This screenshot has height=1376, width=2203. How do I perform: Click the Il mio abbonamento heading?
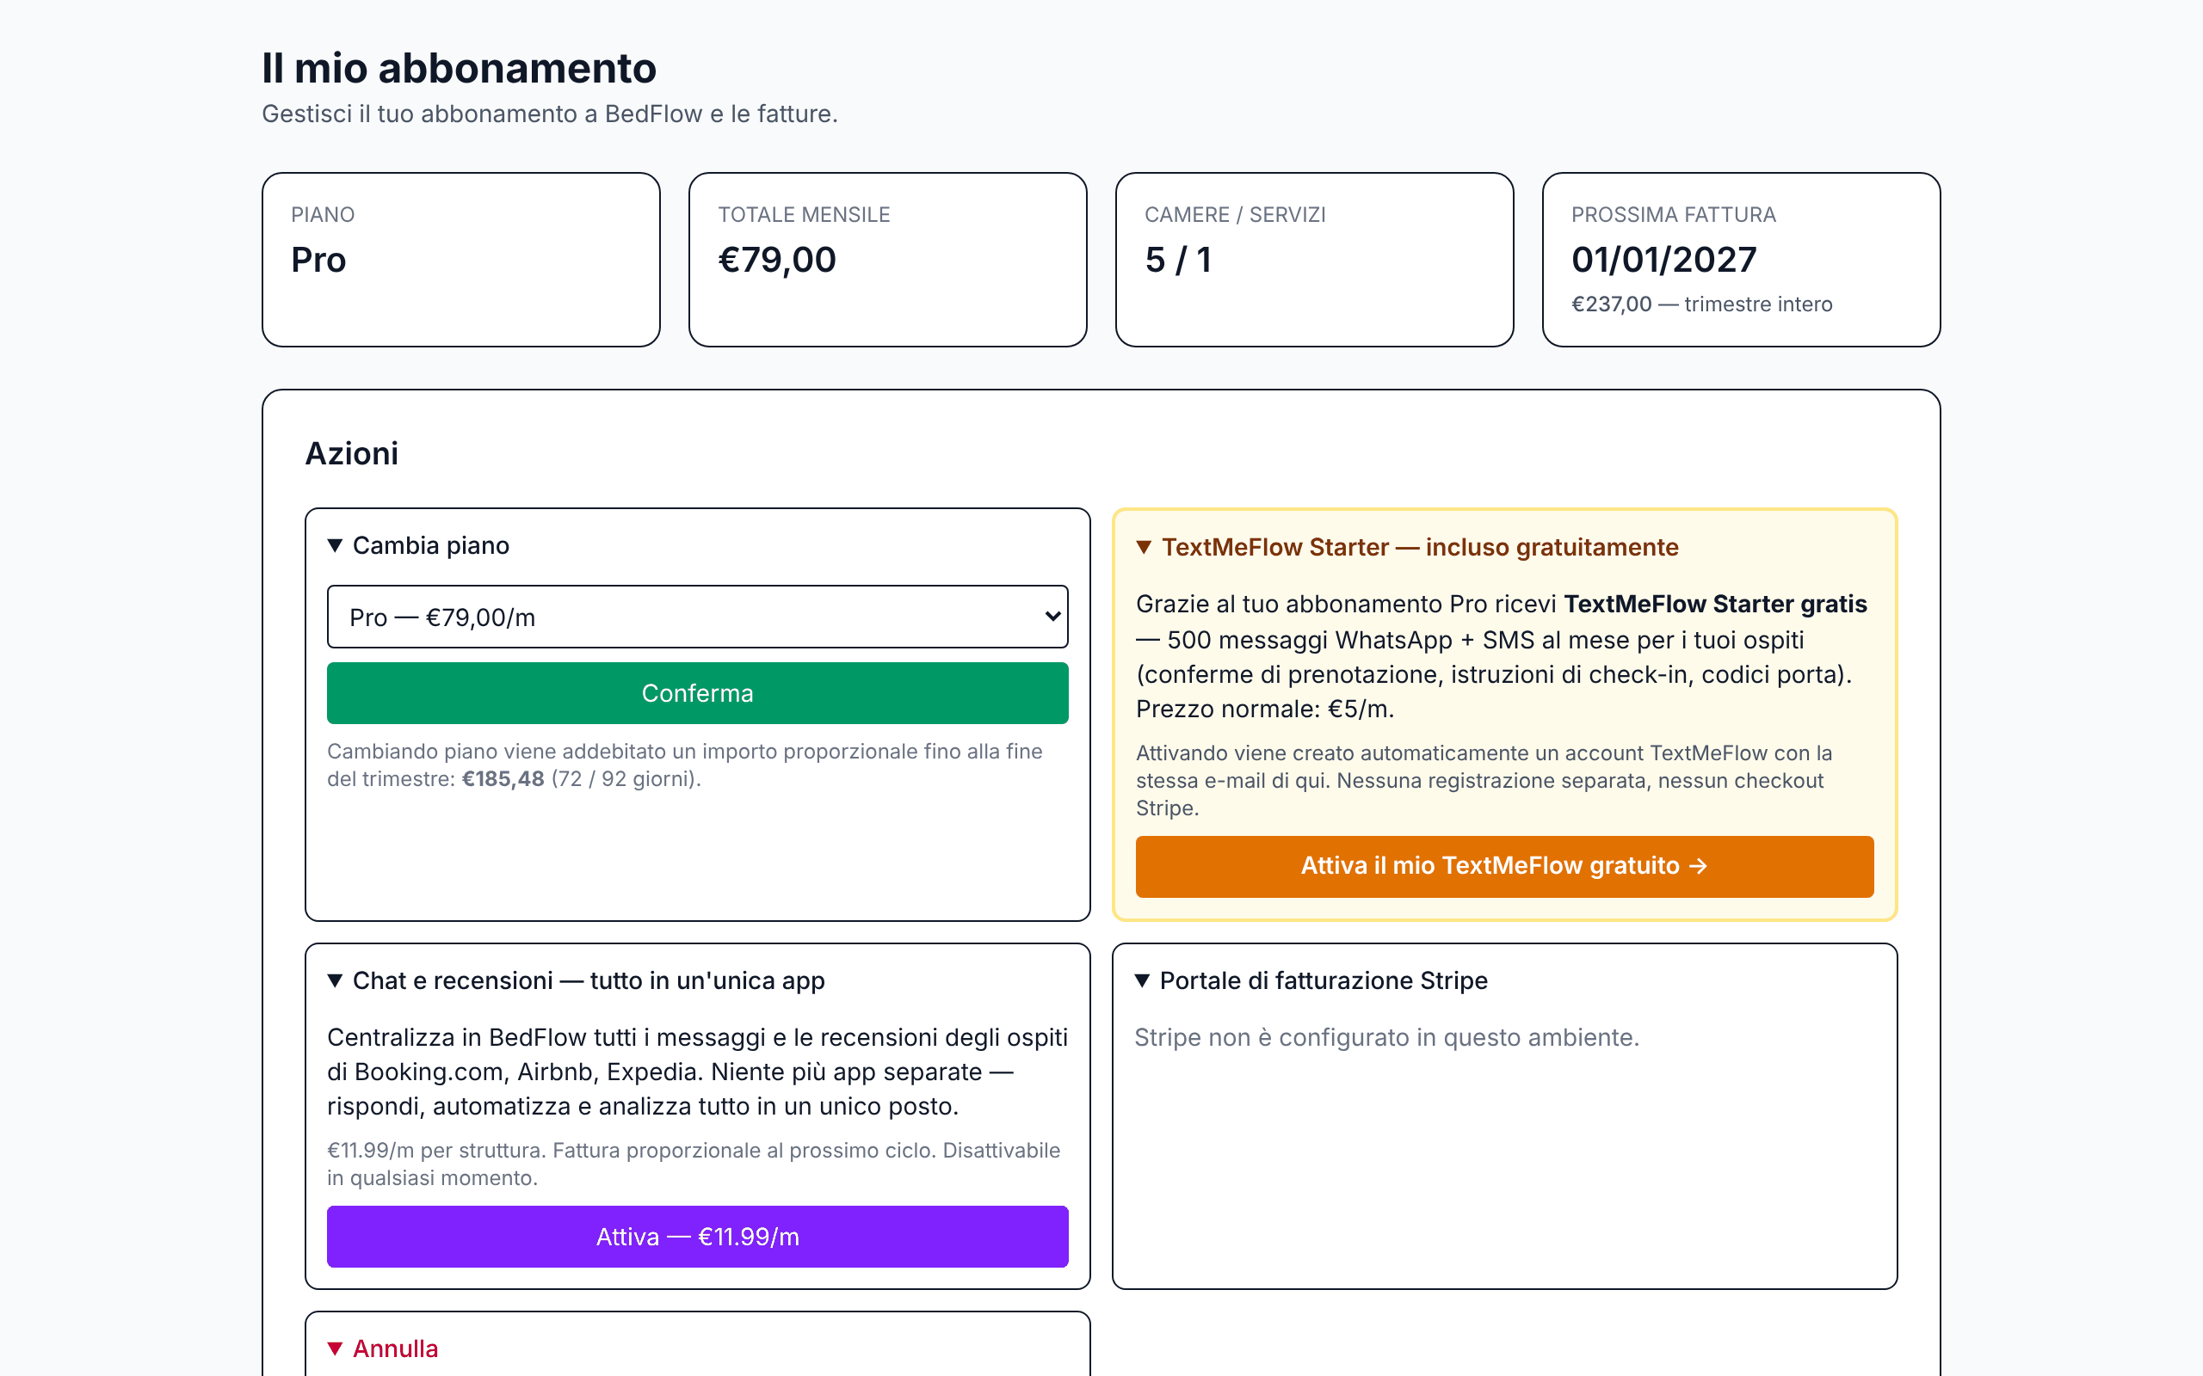click(x=459, y=68)
